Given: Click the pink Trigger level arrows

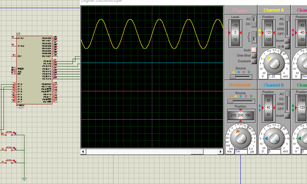Looking at the screenshot, I should click(x=227, y=33).
